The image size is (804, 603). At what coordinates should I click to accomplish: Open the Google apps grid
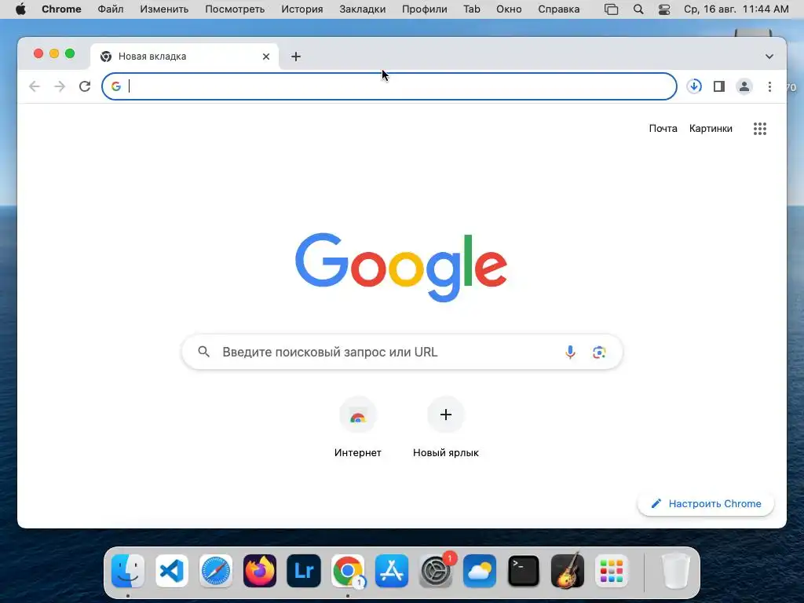(759, 129)
